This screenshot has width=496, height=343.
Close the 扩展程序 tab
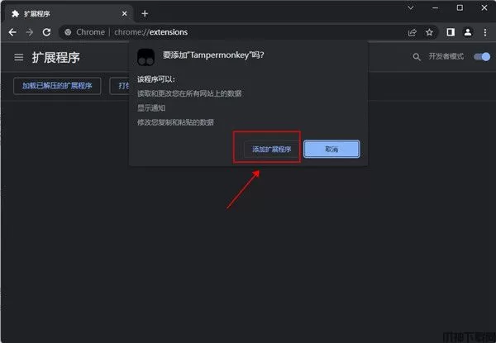(124, 13)
